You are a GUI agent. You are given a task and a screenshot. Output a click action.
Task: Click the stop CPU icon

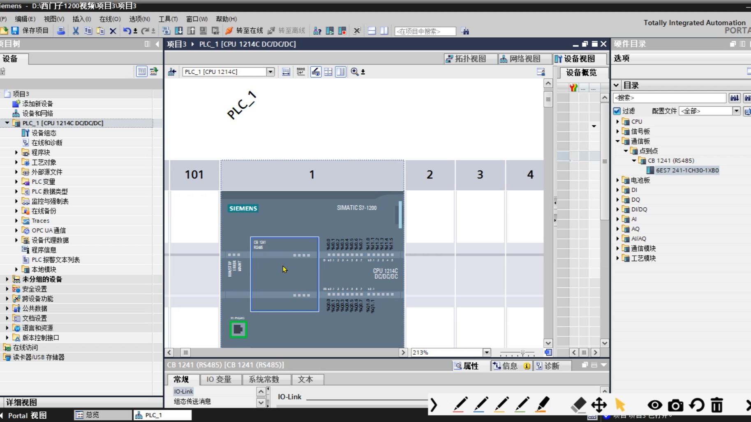tap(342, 31)
